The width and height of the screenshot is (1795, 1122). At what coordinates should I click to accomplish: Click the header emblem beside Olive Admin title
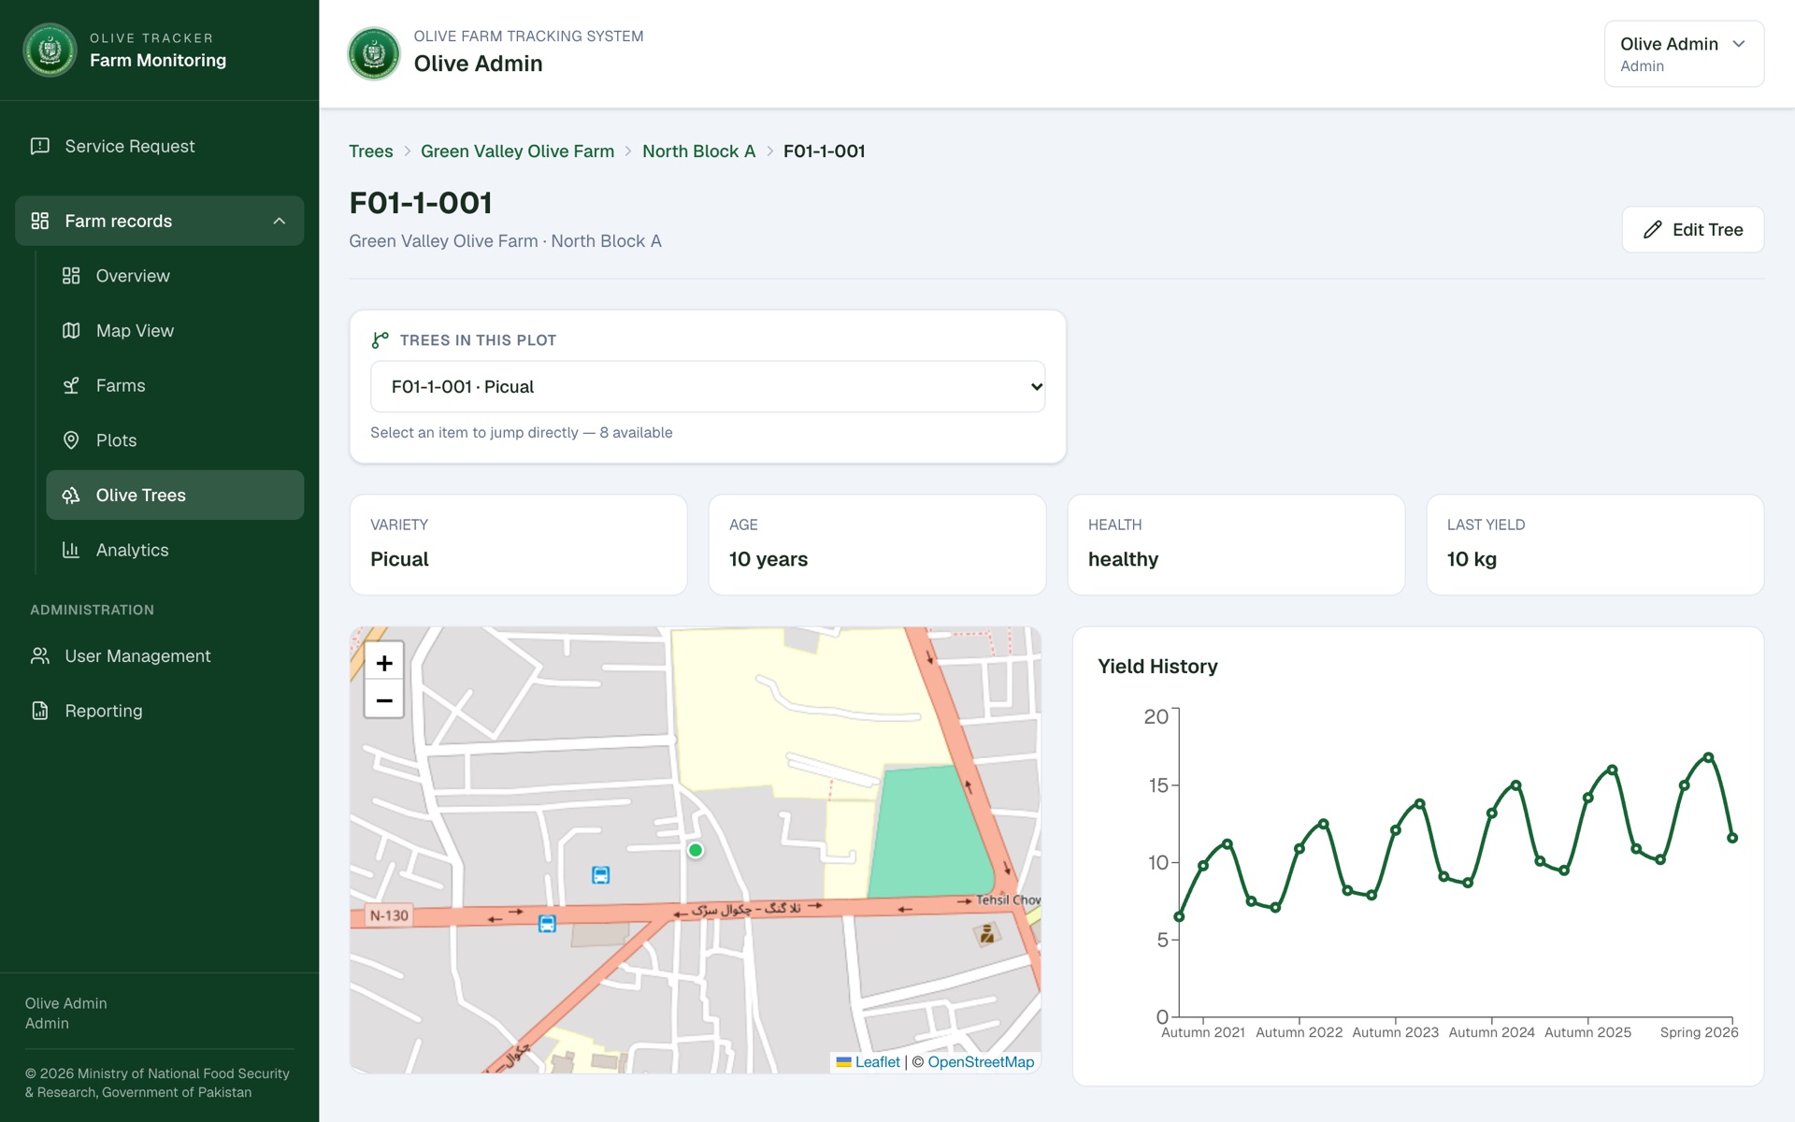click(374, 53)
